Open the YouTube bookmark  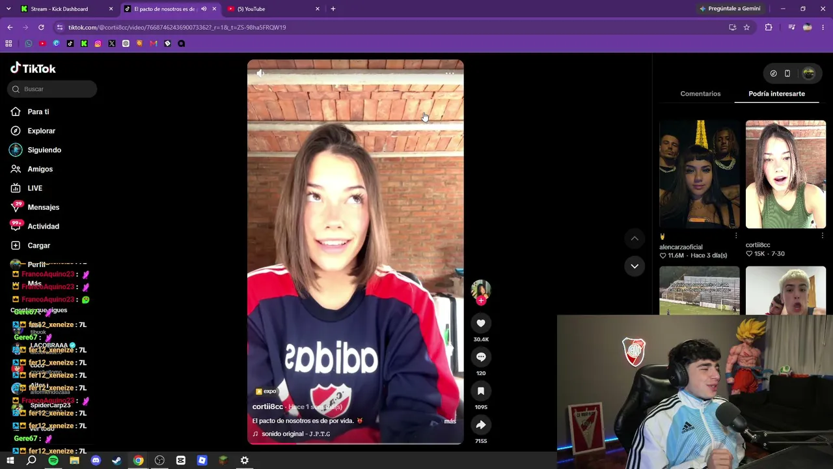(x=42, y=44)
